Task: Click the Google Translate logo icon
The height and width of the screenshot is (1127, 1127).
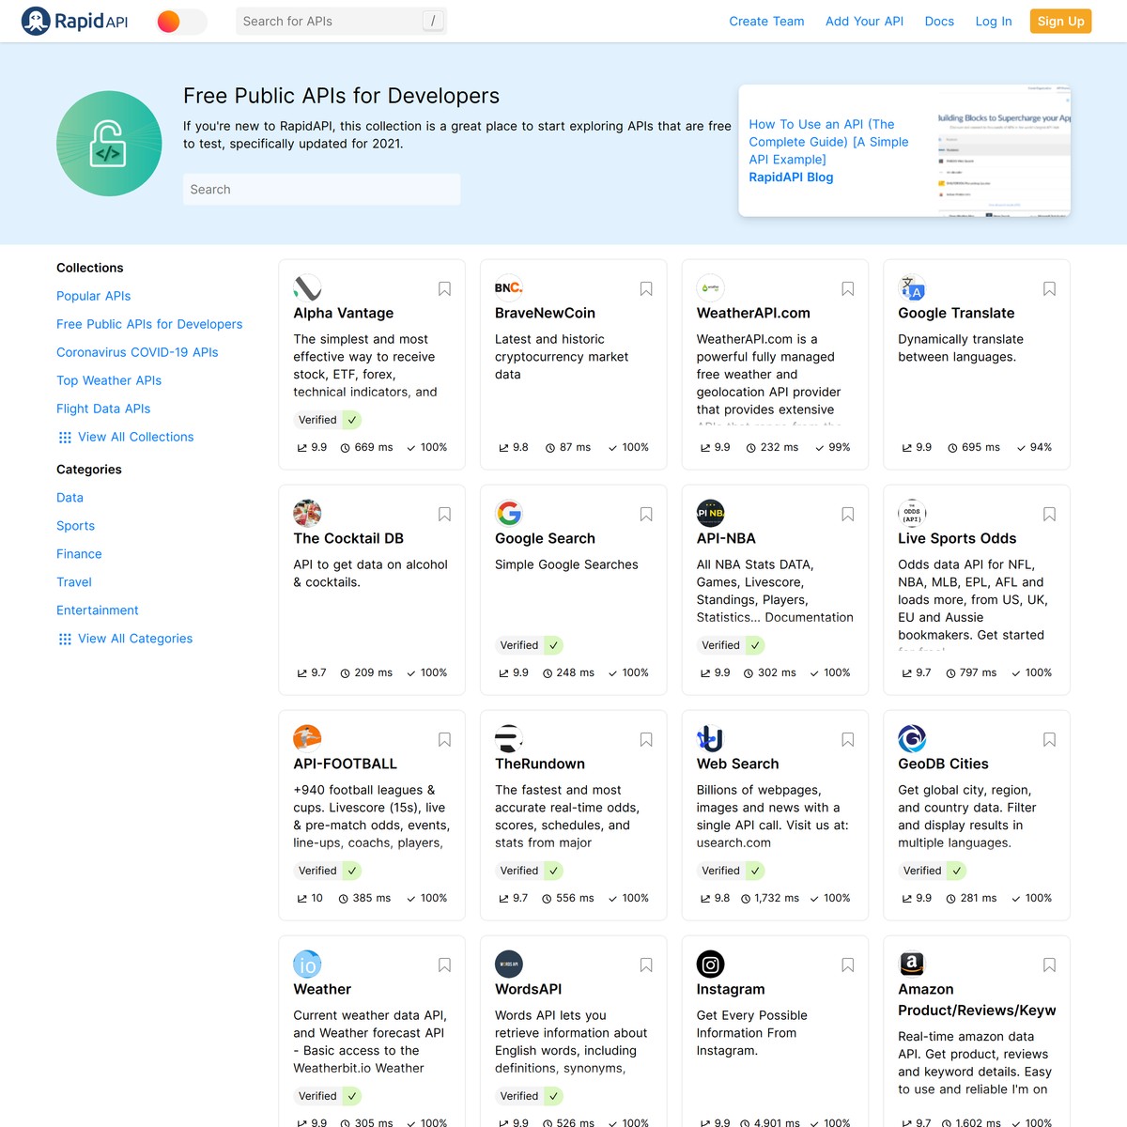Action: pos(912,288)
